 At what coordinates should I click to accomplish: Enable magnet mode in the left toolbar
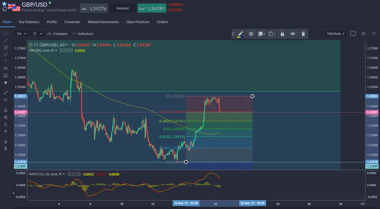[x=5, y=110]
